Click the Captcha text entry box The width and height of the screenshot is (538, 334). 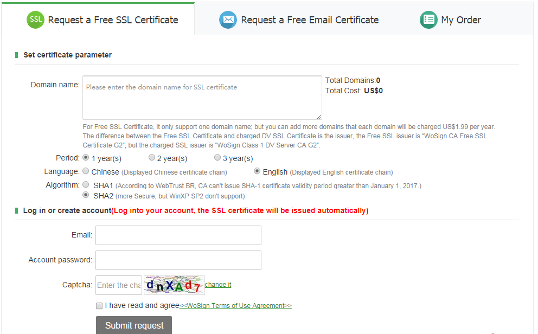pos(119,285)
